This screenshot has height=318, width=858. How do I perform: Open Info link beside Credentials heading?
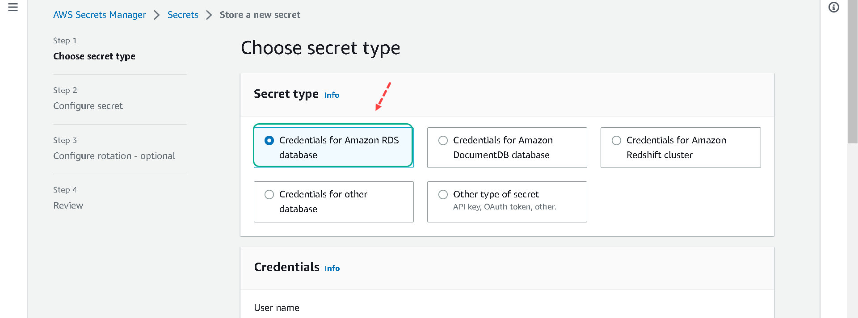[x=332, y=268]
